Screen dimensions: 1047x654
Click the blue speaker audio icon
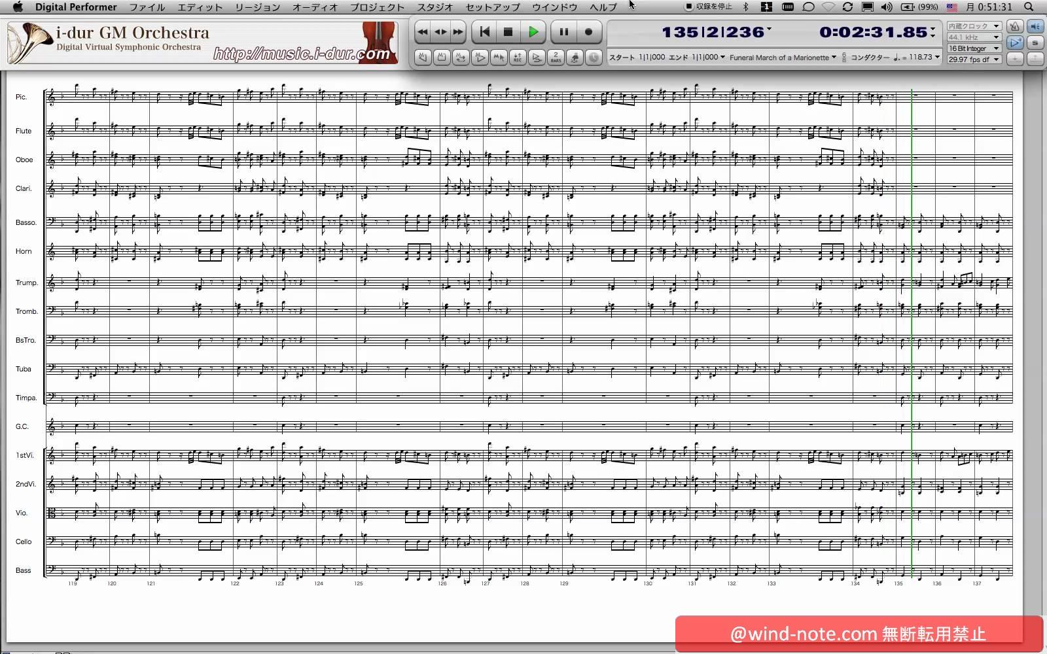(x=1035, y=26)
